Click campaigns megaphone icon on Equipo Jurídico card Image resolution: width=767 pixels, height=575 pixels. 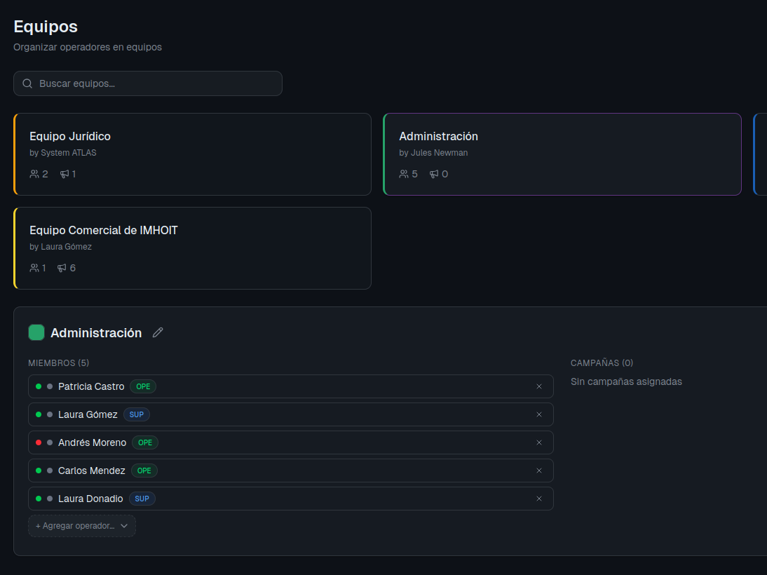(x=65, y=174)
